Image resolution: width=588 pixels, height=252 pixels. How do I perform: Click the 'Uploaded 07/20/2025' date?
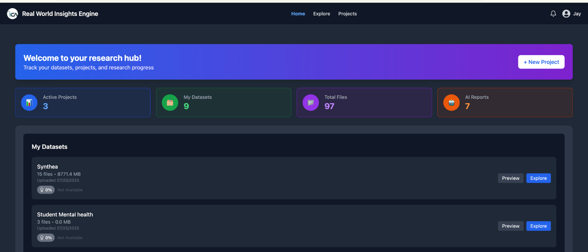[x=58, y=180]
